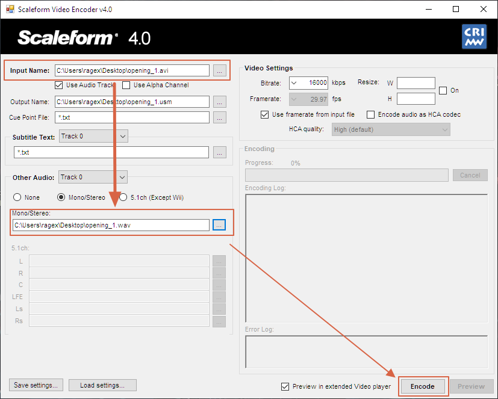Minimize the Scaleform Video Encoder window
The image size is (498, 399).
[428, 9]
